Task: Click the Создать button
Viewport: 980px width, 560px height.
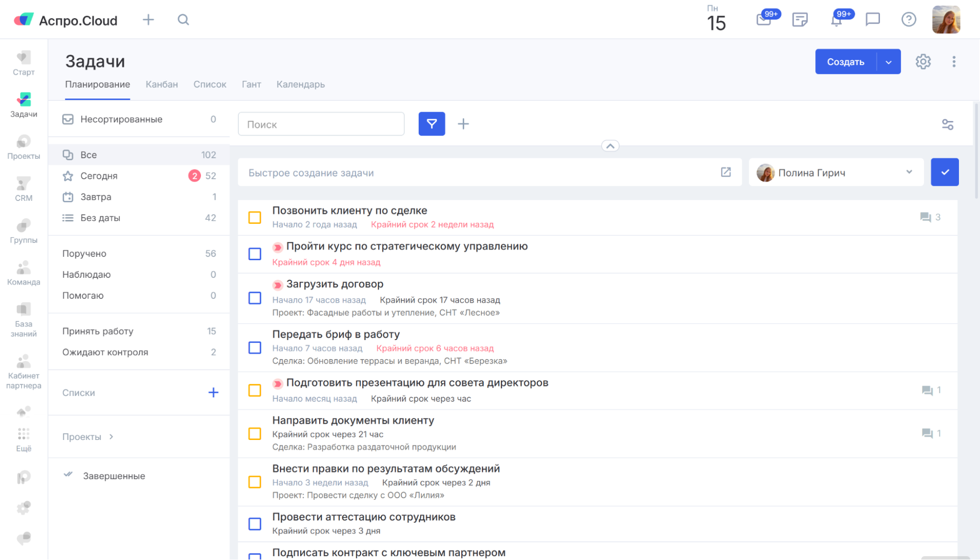Action: coord(845,62)
